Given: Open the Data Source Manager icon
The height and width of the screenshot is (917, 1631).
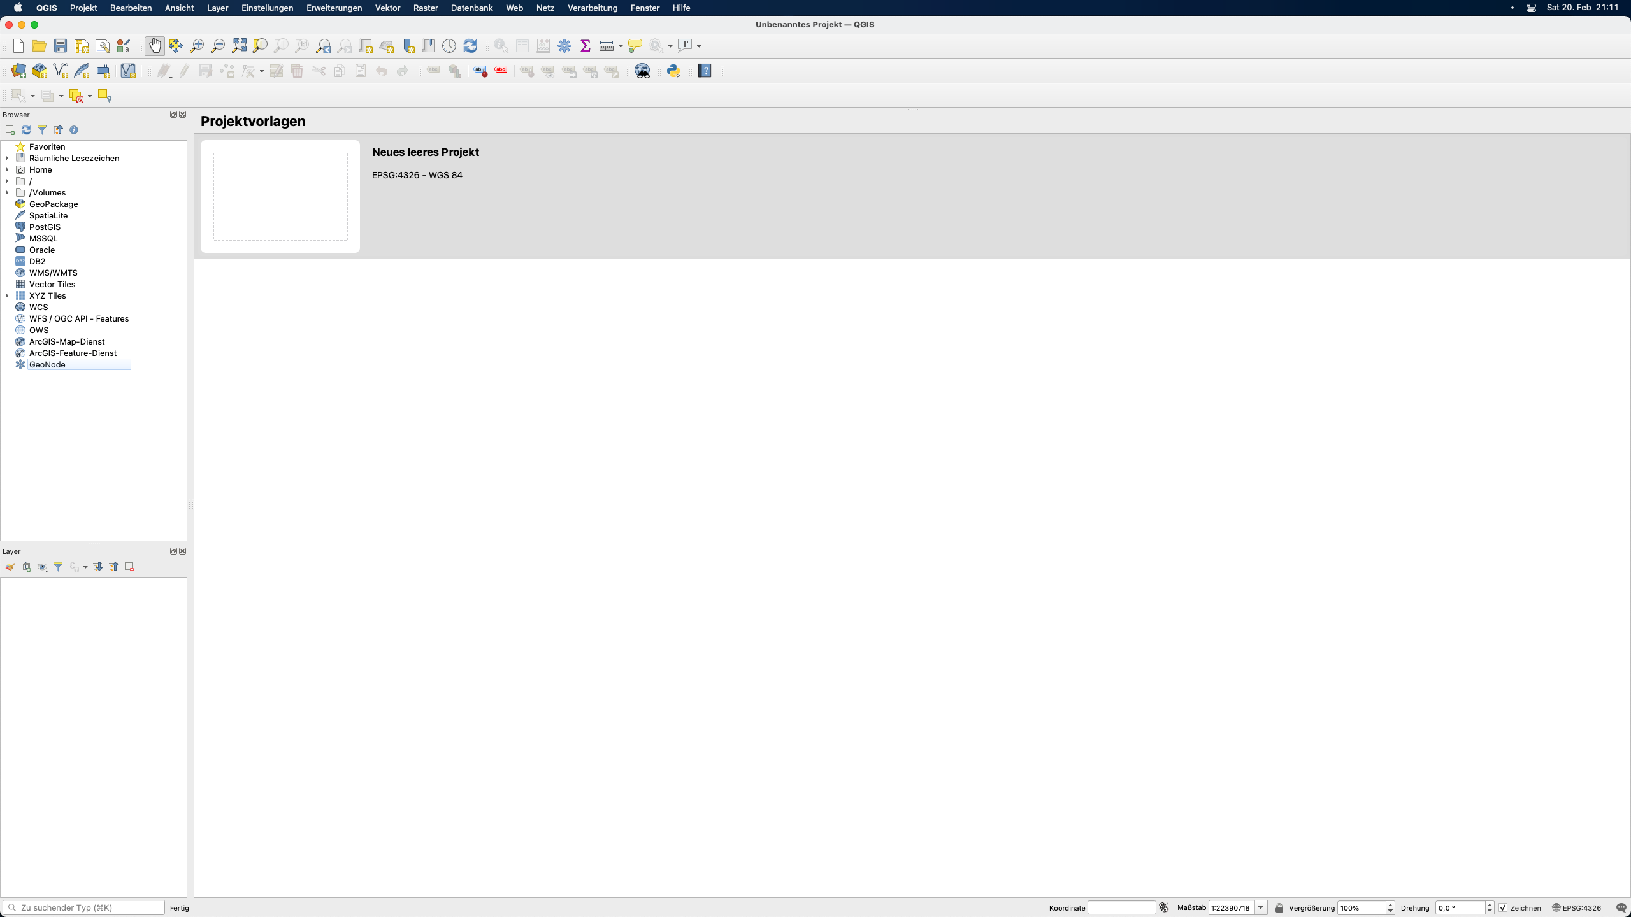Looking at the screenshot, I should (x=18, y=71).
